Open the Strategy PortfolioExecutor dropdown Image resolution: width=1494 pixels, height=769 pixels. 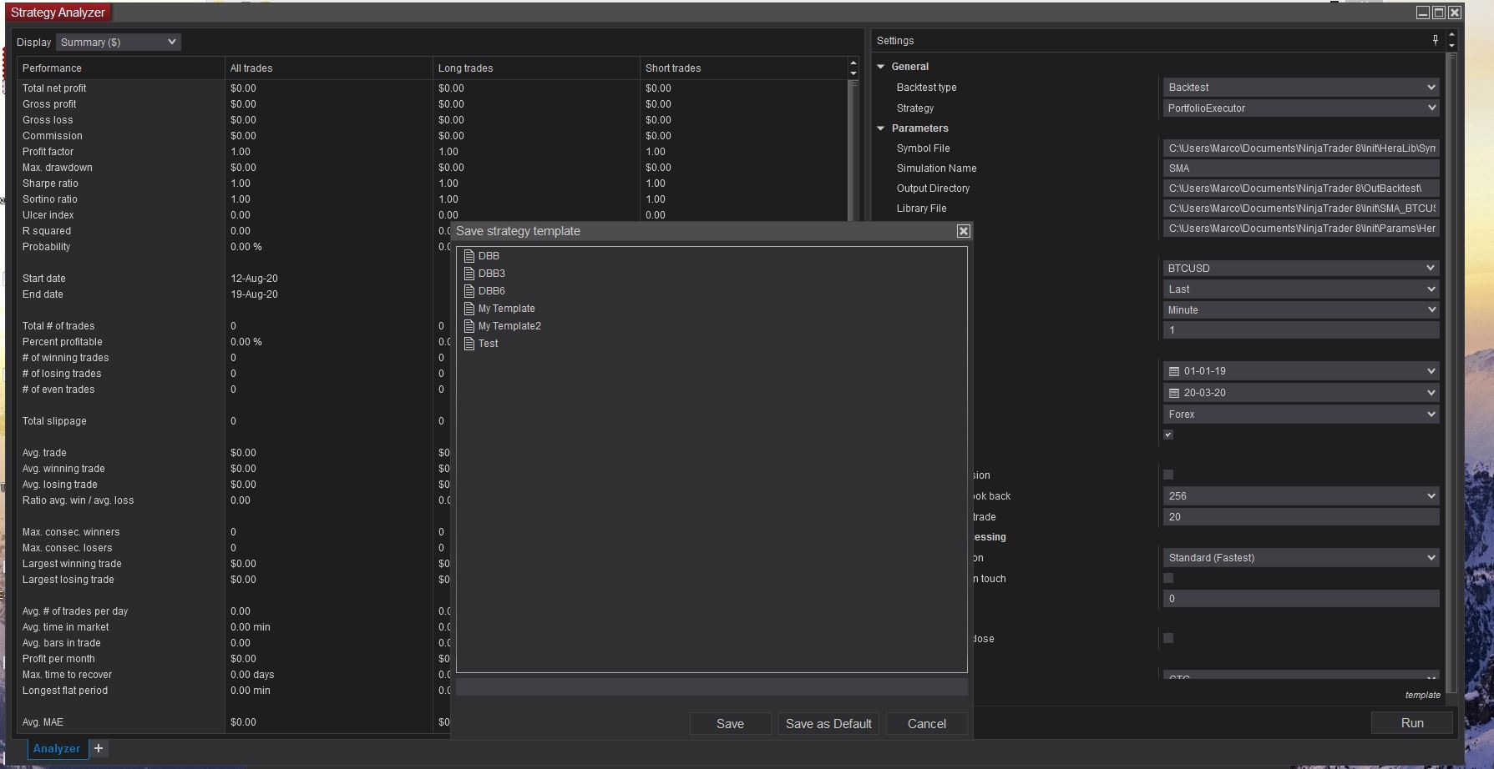(1301, 108)
